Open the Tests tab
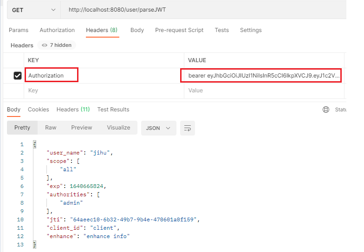Image resolution: width=364 pixels, height=252 pixels. 222,30
